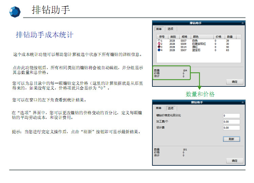
Task: Click the 价格 column header
Action: coord(219,37)
